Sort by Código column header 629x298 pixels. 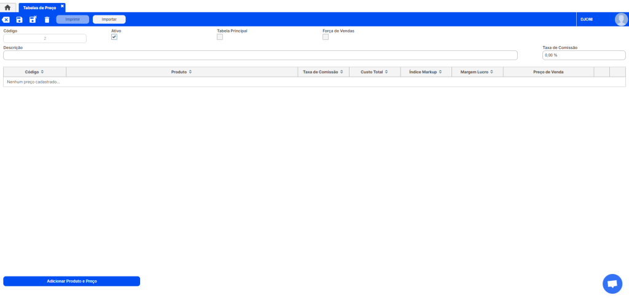coord(34,72)
